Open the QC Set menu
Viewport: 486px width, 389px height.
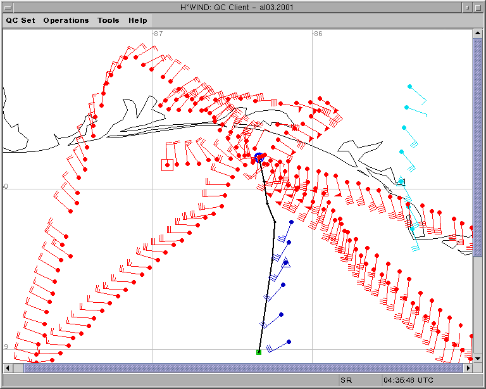click(x=20, y=20)
